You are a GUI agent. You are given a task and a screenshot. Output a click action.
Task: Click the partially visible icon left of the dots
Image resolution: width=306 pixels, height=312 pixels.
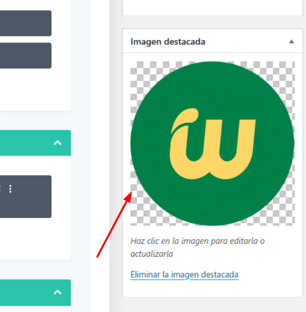pyautogui.click(x=1, y=189)
